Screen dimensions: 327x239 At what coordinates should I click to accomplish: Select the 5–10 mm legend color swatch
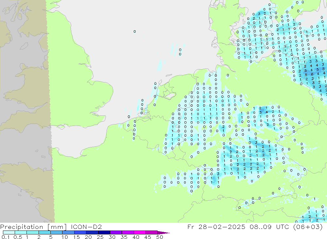coord(56,232)
